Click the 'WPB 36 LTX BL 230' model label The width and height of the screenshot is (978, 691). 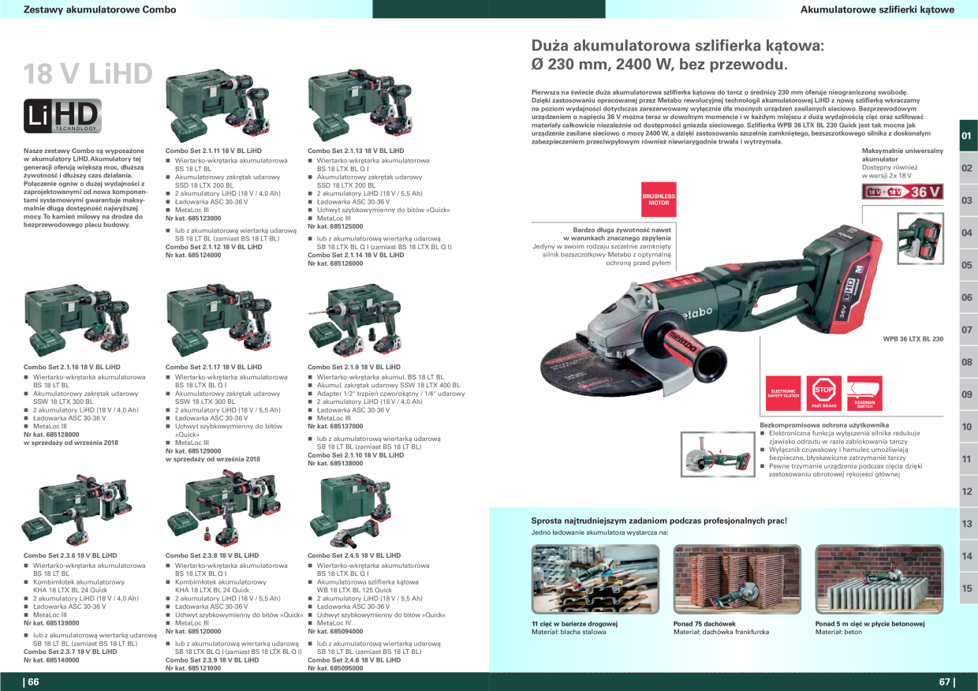click(x=913, y=338)
